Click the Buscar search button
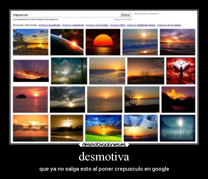Image resolution: width=208 pixels, height=179 pixels. (125, 15)
